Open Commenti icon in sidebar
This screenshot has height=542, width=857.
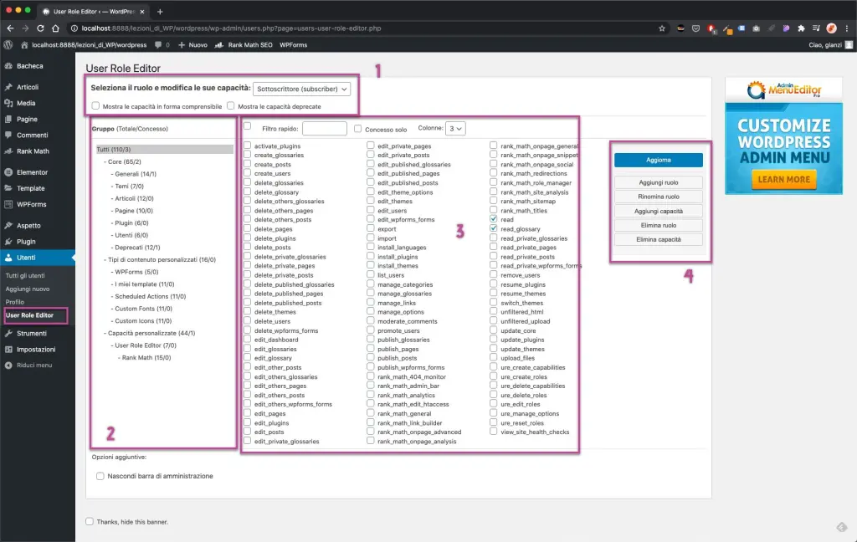(8, 135)
